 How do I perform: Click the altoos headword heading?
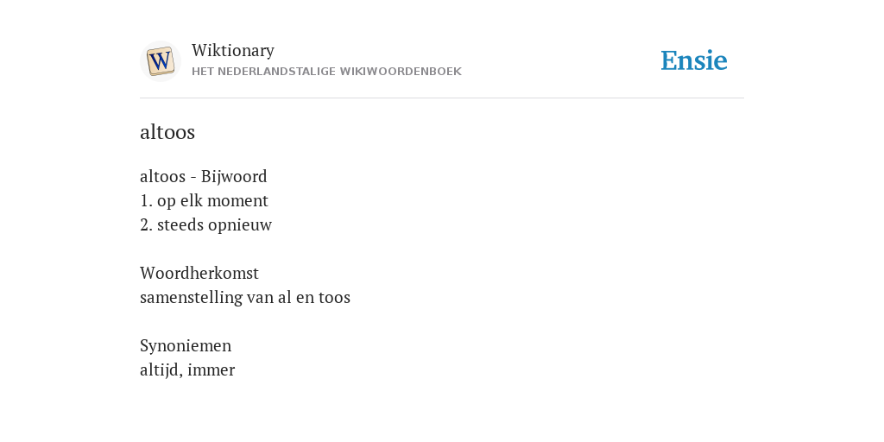pyautogui.click(x=167, y=132)
